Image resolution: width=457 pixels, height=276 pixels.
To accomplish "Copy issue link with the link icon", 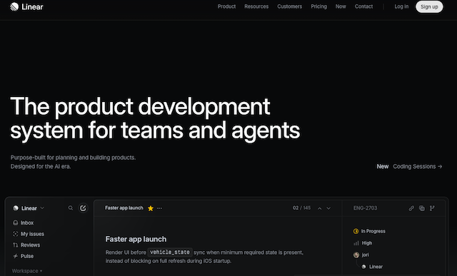I will pos(411,208).
